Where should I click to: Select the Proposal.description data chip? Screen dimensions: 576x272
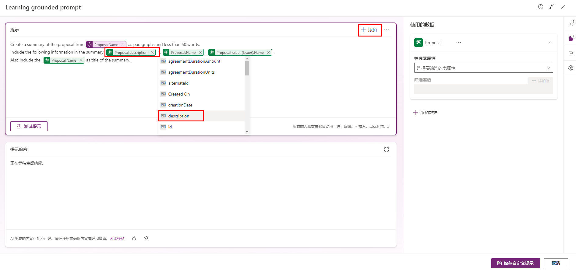(x=131, y=52)
